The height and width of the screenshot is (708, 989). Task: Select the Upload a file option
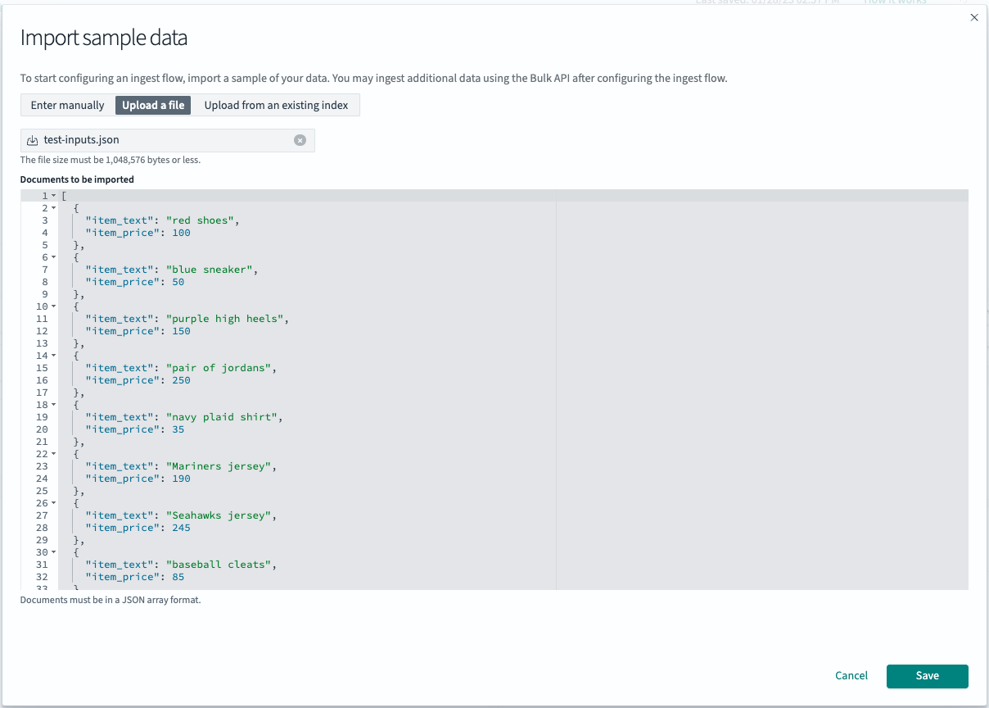[x=153, y=105]
